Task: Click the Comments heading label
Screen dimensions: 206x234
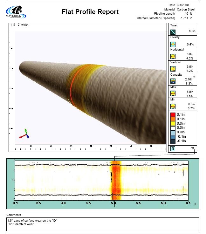Action: point(14,215)
